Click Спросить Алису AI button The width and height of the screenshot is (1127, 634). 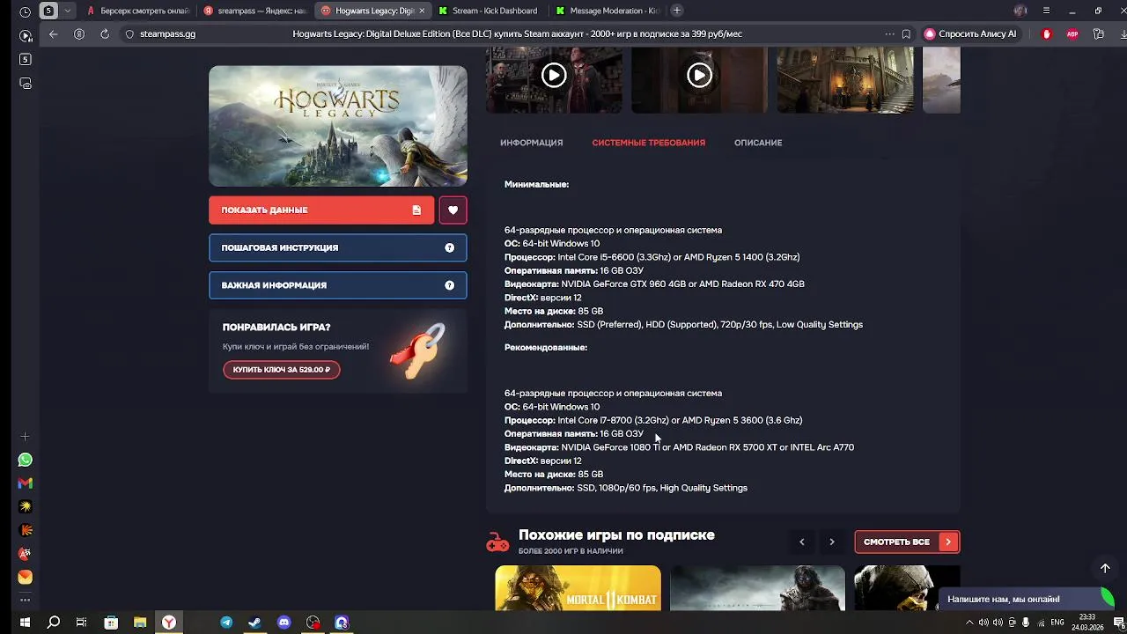tap(970, 34)
